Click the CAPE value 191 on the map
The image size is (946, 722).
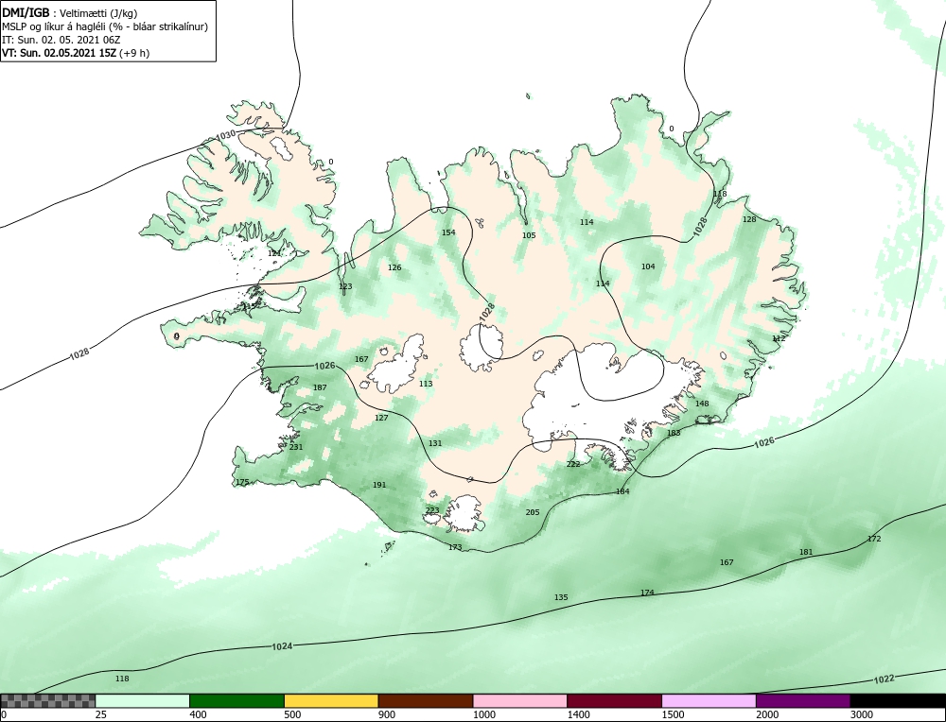[x=379, y=485]
